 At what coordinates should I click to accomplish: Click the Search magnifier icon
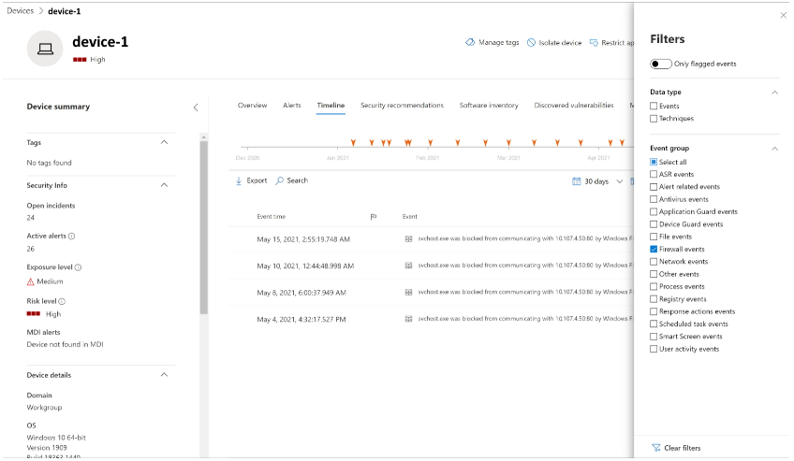coord(280,181)
